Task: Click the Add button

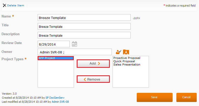Action: pyautogui.click(x=93, y=63)
